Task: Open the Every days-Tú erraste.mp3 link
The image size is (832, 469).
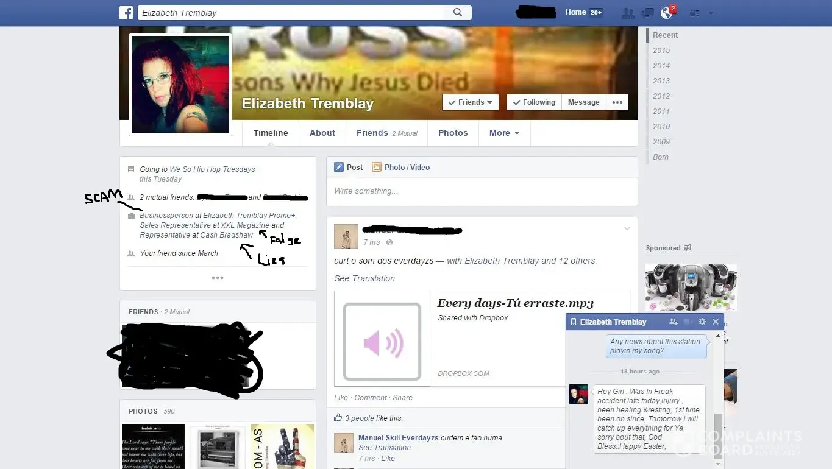Action: pyautogui.click(x=516, y=303)
